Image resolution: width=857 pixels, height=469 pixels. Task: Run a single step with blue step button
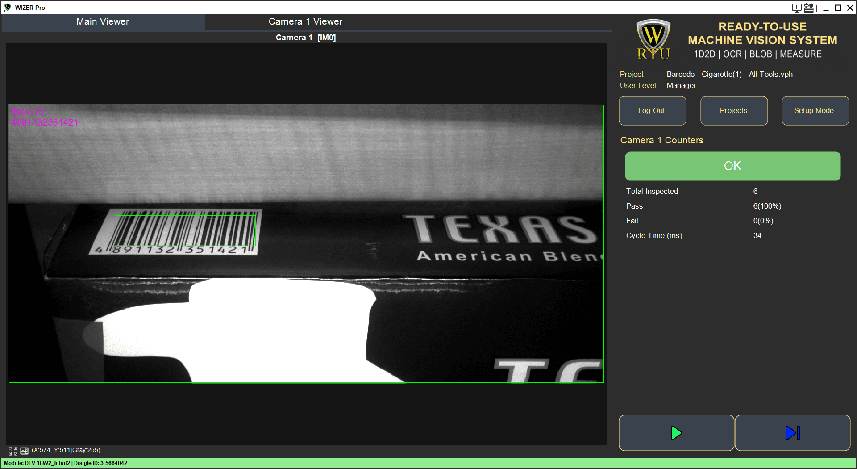792,433
